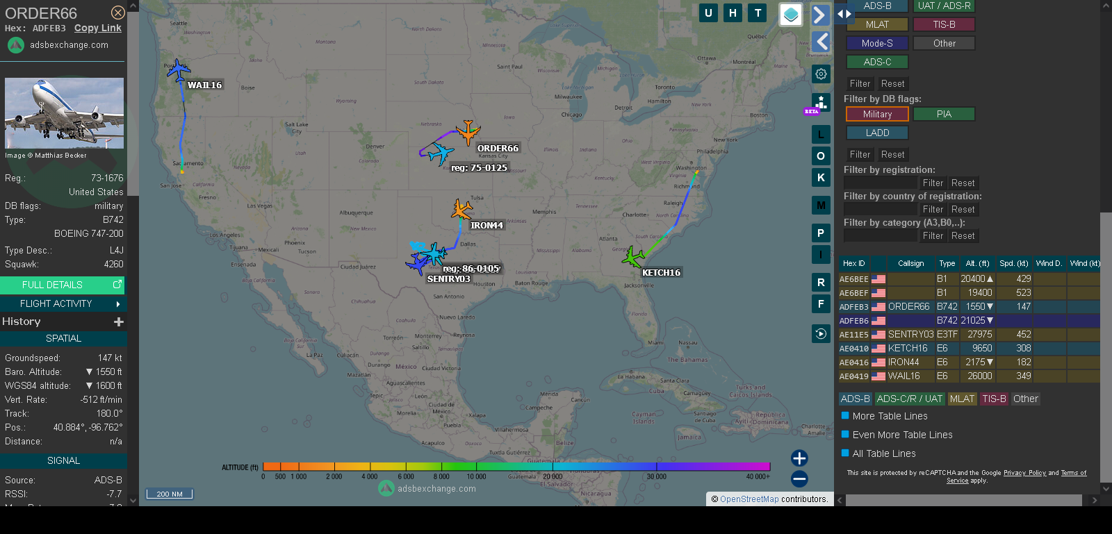Open the OpenStreetMap contributors link
Screen dimensions: 1112x534
749,499
